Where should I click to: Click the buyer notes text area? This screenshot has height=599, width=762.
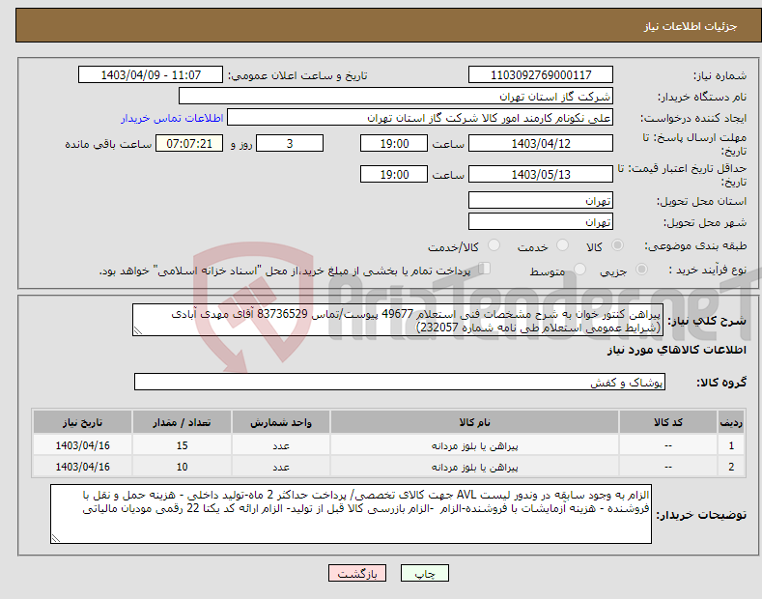[351, 514]
